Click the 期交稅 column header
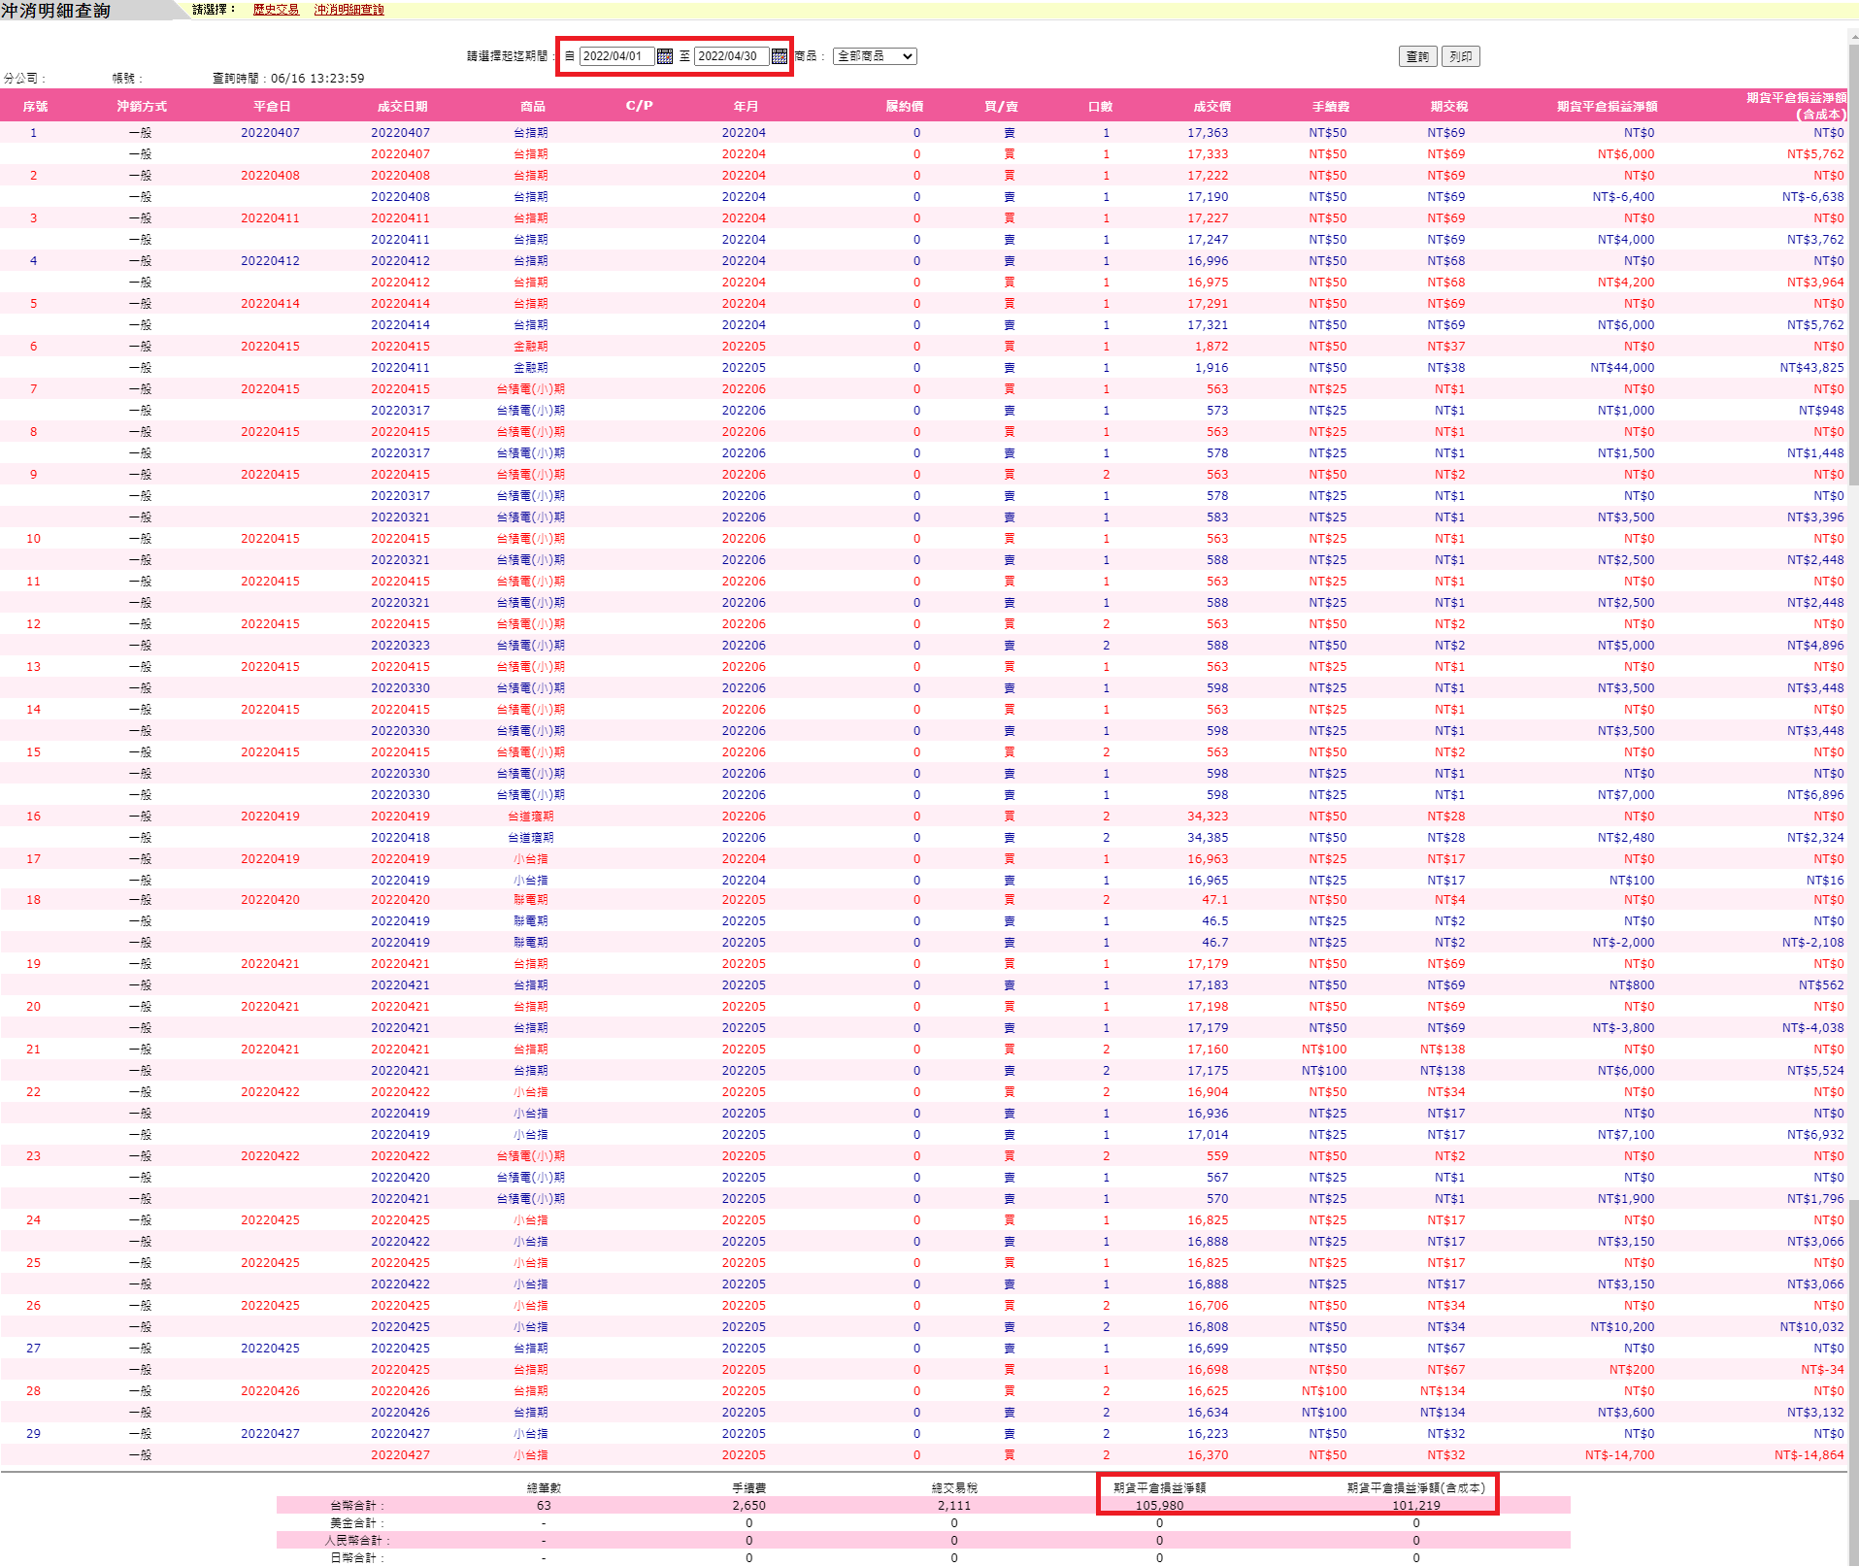This screenshot has width=1859, height=1567. 1448,107
